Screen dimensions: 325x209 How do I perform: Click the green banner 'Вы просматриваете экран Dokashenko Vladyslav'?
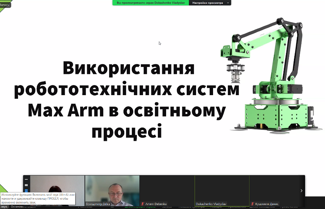(151, 3)
